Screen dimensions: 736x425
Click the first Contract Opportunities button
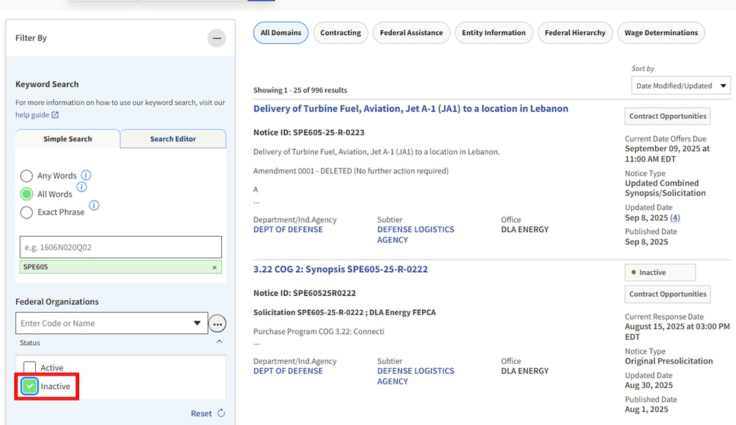667,116
